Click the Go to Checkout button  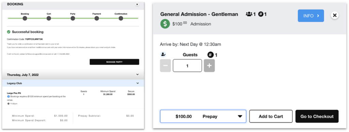(x=317, y=116)
